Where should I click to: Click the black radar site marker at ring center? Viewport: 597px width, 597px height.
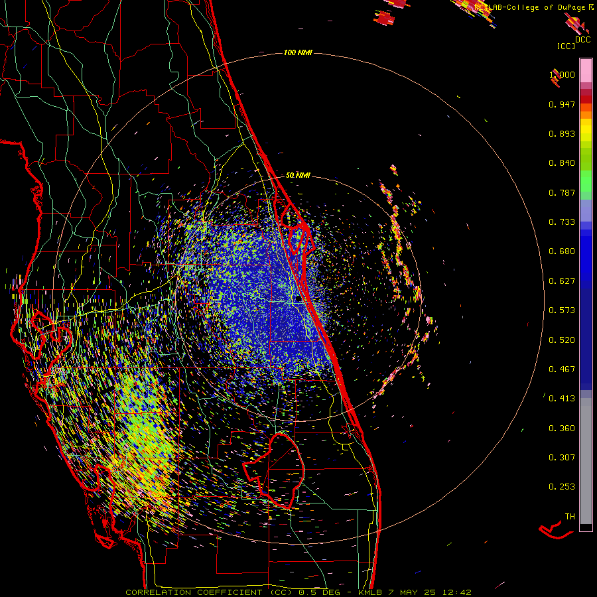pos(298,299)
